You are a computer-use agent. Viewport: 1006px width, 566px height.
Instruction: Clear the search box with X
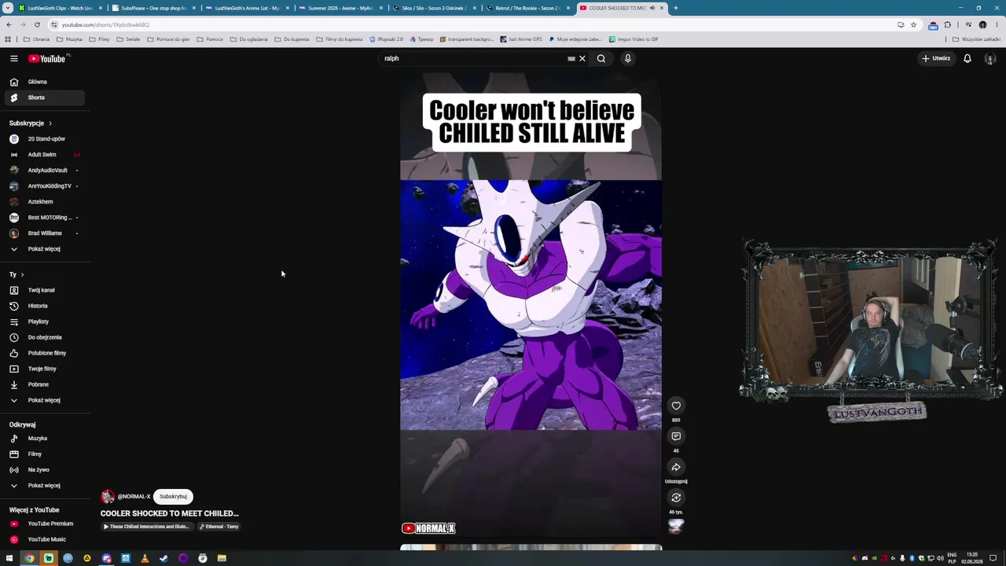click(x=582, y=58)
